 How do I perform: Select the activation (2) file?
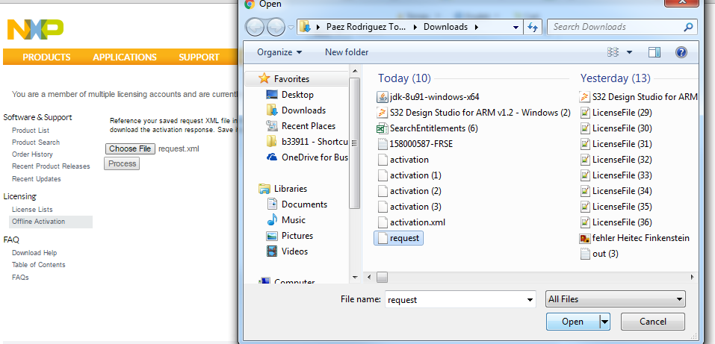coord(409,191)
